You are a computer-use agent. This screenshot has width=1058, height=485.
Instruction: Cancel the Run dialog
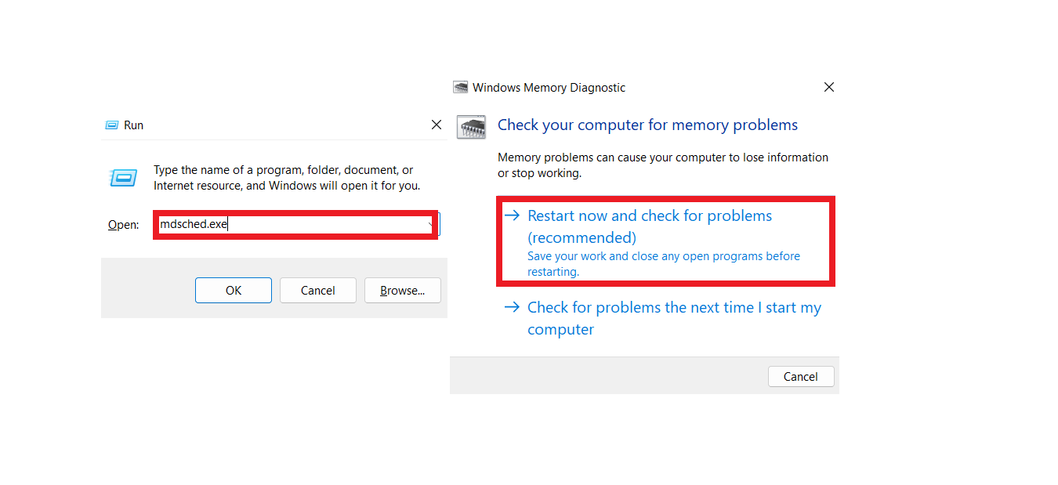(x=317, y=291)
